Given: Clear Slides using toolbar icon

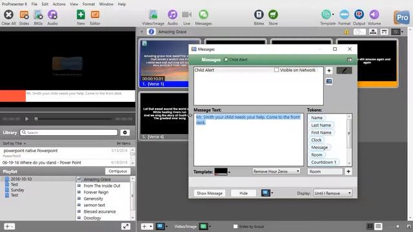Looking at the screenshot, I should (24, 15).
